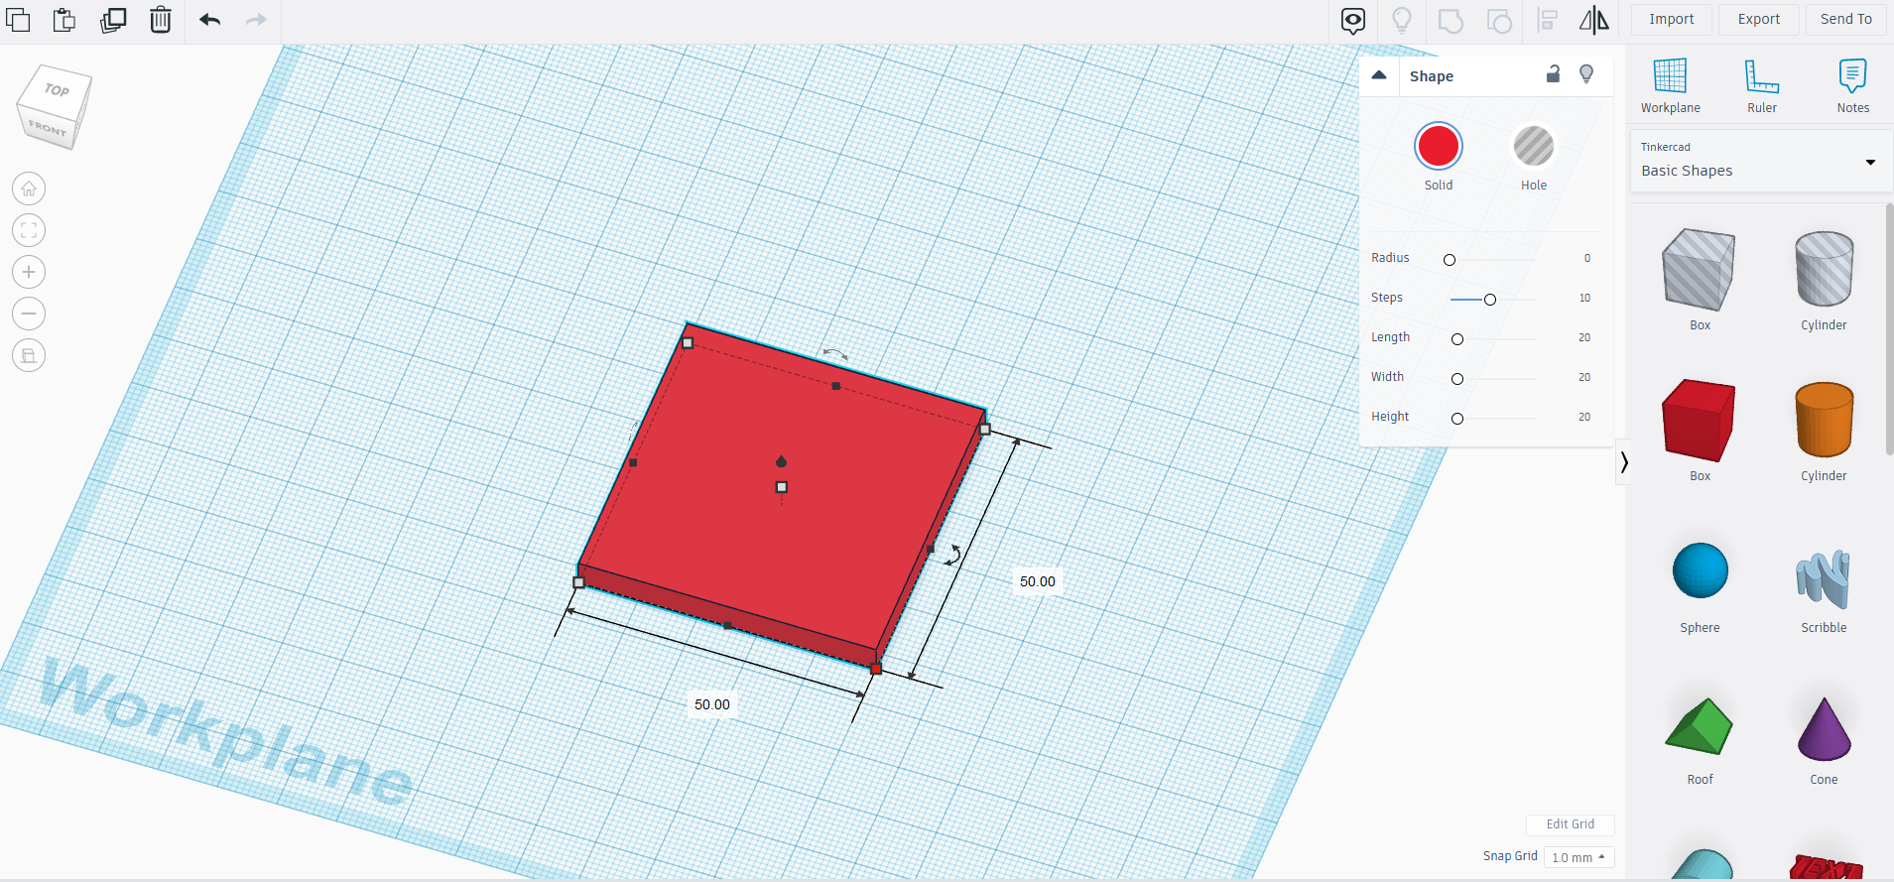The image size is (1894, 882).
Task: Toggle the view notes eye icon
Action: click(1353, 20)
